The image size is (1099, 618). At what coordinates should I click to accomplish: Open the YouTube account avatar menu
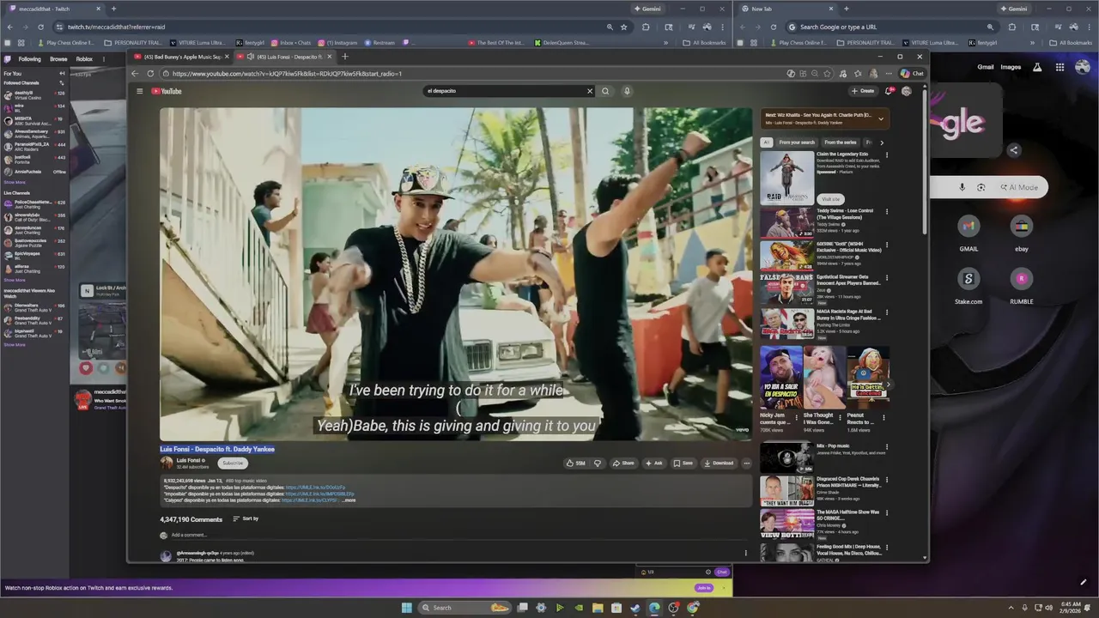tap(907, 91)
